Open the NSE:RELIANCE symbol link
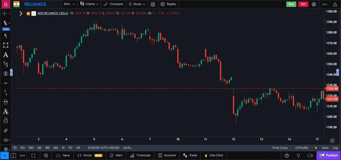The width and height of the screenshot is (341, 160). 52,13
